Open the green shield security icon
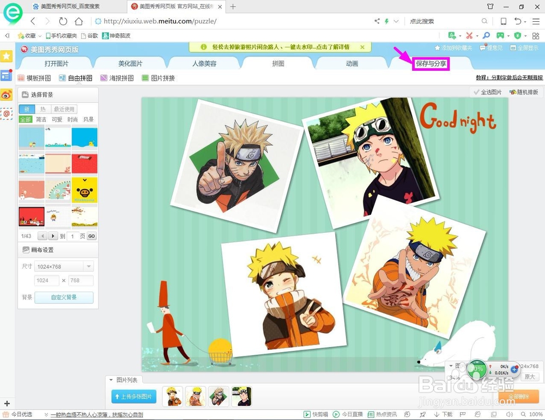This screenshot has height=420, width=545. pos(518,35)
